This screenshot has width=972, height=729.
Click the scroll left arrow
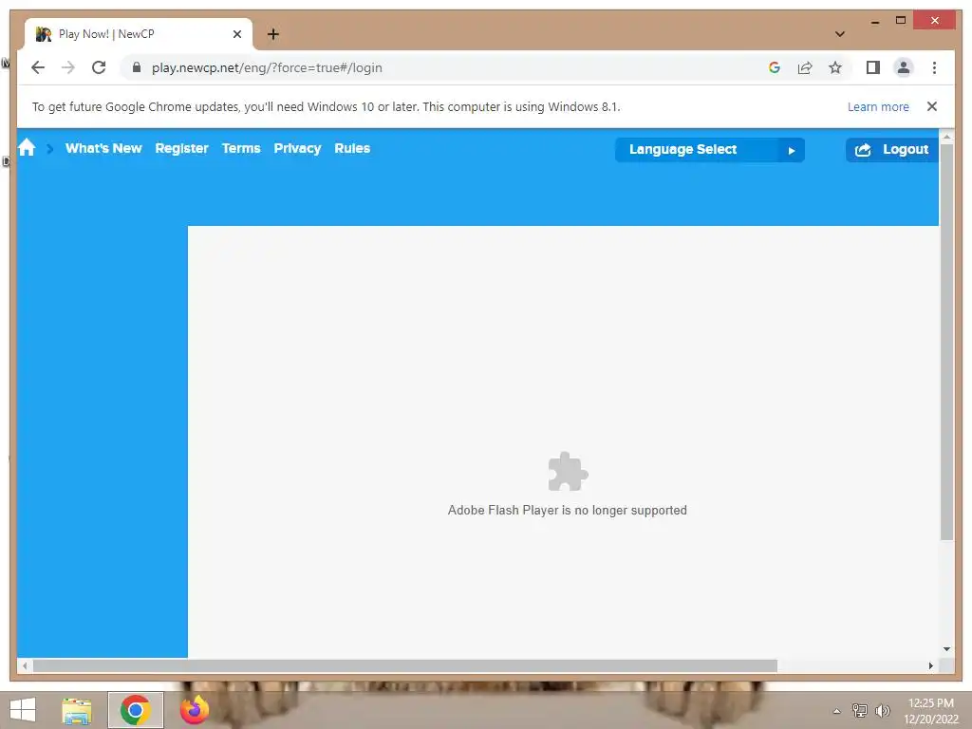pyautogui.click(x=25, y=665)
